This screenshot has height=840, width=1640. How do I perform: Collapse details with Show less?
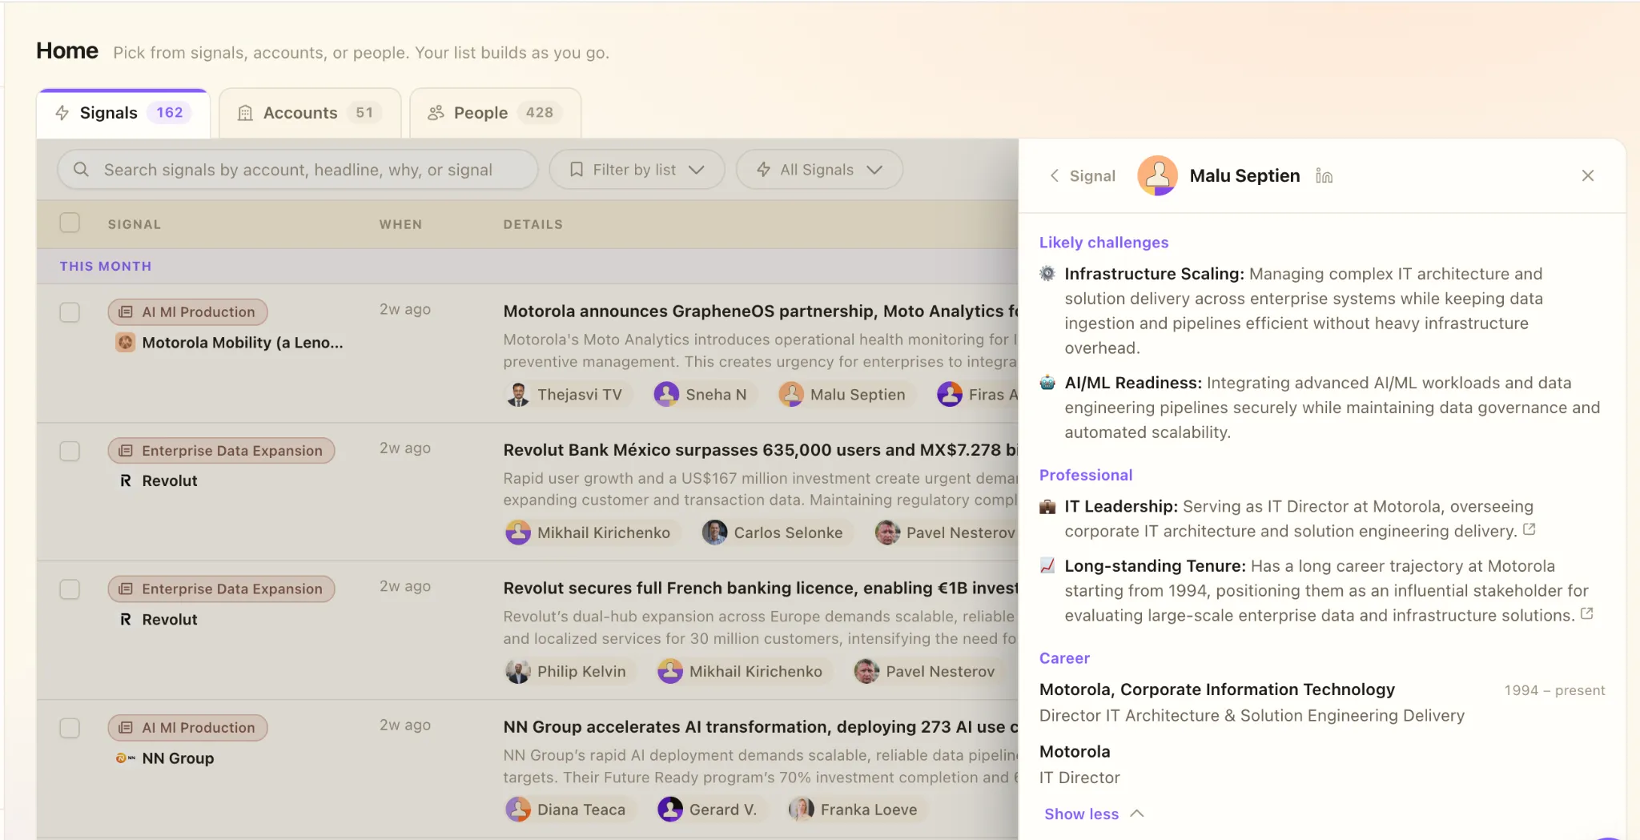[x=1094, y=814]
